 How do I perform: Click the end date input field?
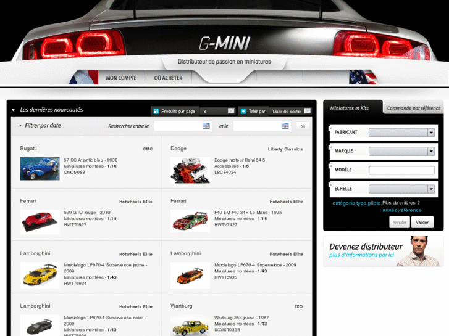262,126
